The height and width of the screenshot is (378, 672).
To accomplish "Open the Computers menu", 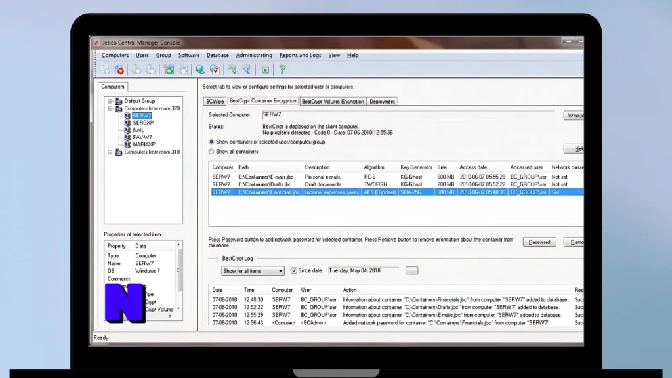I will click(x=115, y=55).
